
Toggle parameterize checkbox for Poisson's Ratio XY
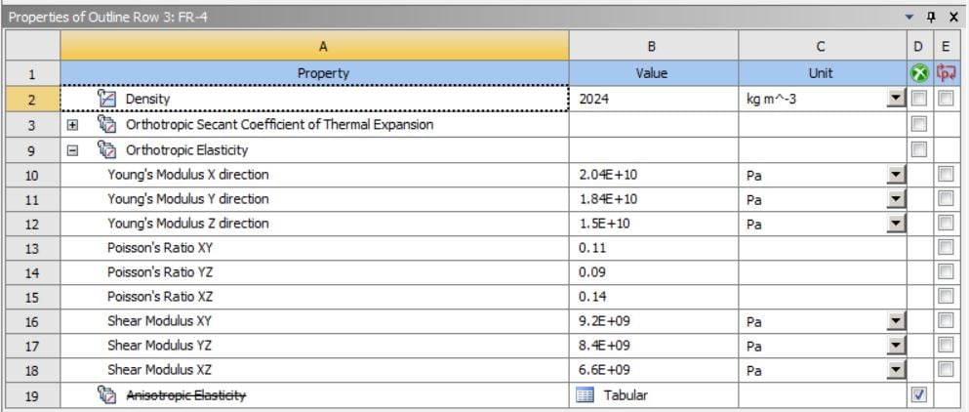coord(945,247)
